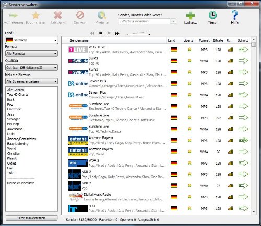Click license medal icon for HR3

pyautogui.click(x=189, y=208)
